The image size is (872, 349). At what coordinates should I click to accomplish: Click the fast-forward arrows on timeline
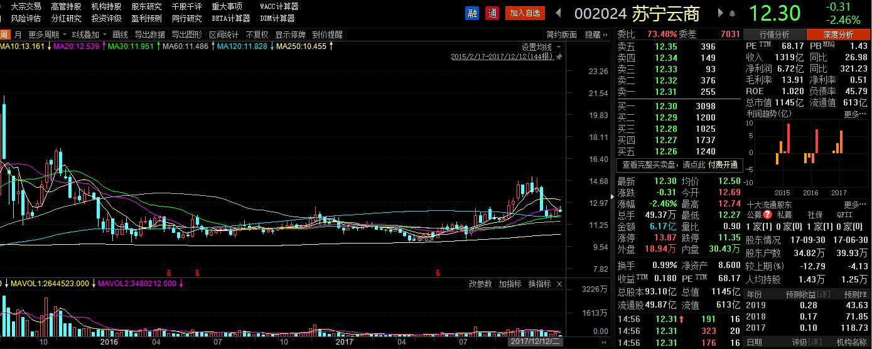605,343
